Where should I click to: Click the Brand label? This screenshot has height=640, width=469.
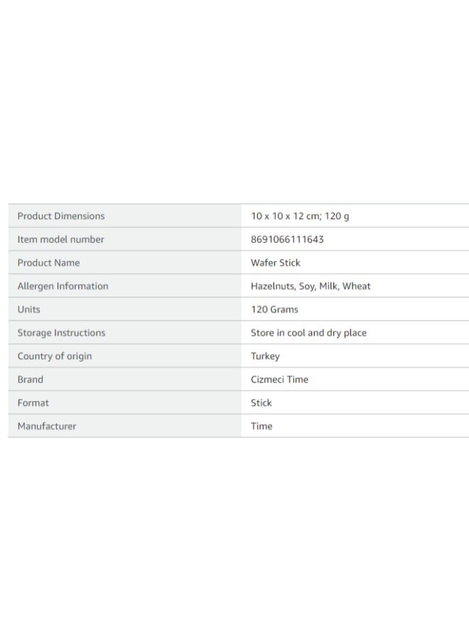30,379
